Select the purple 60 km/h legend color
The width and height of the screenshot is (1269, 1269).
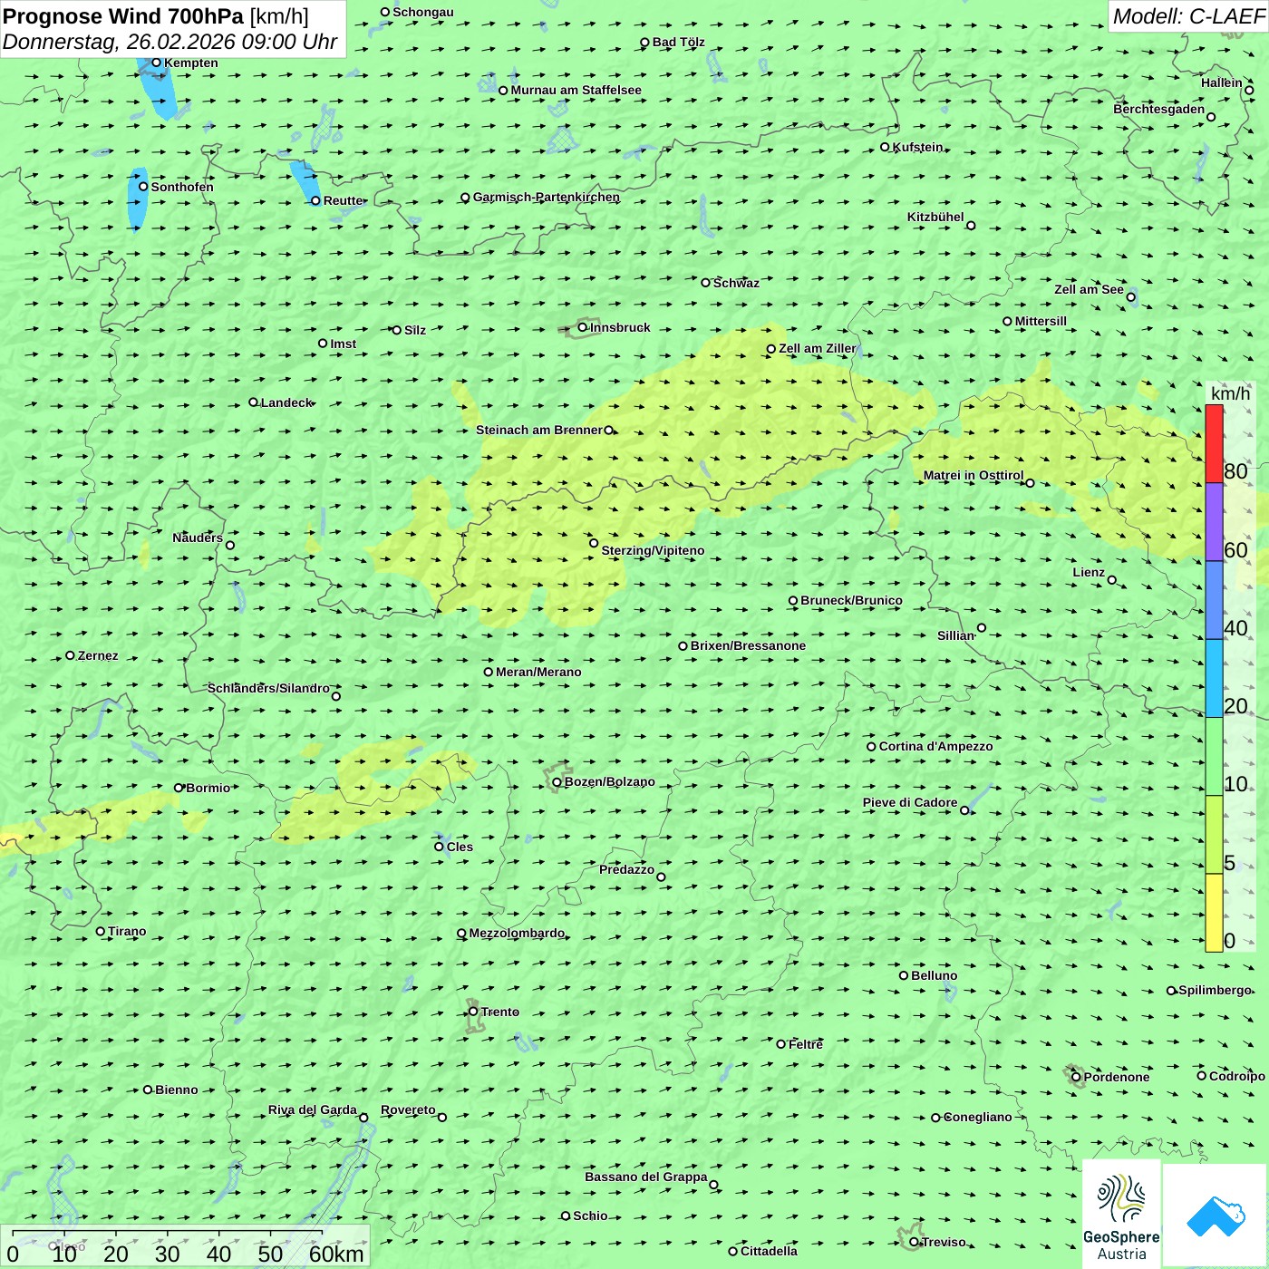tap(1214, 522)
